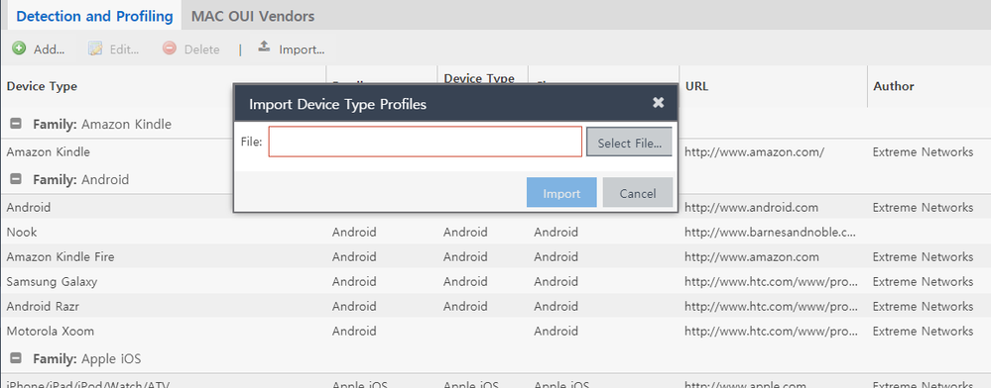991x388 pixels.
Task: Click the red Delete icon
Action: (x=169, y=48)
